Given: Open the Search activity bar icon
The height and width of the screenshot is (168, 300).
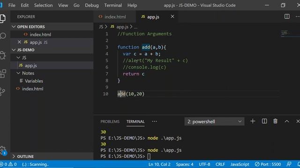Looking at the screenshot, I should 3,36.
